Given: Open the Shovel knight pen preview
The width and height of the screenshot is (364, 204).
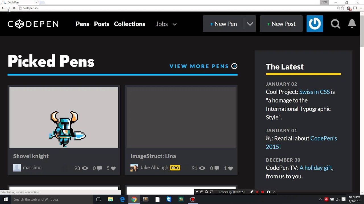Looking at the screenshot, I should [x=64, y=117].
